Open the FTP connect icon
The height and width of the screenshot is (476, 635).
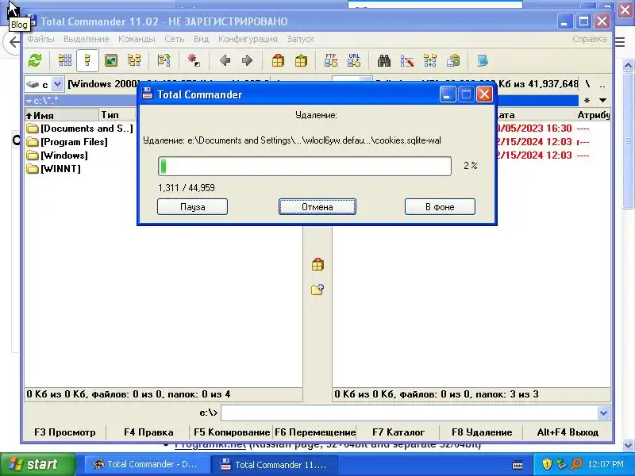(331, 61)
